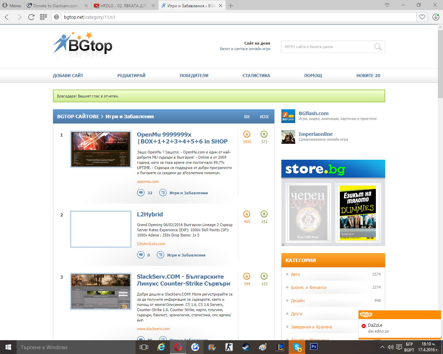This screenshot has height=354, width=443.
Task: Click SlackServ outgoing hits arrow icon
Action: click(264, 276)
